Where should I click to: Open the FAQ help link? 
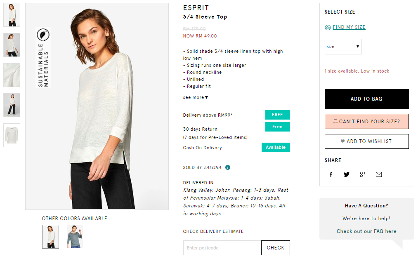point(366,231)
